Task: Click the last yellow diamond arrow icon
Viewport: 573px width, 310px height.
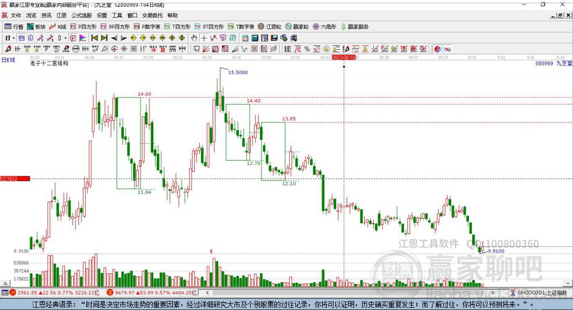Action: (182, 38)
